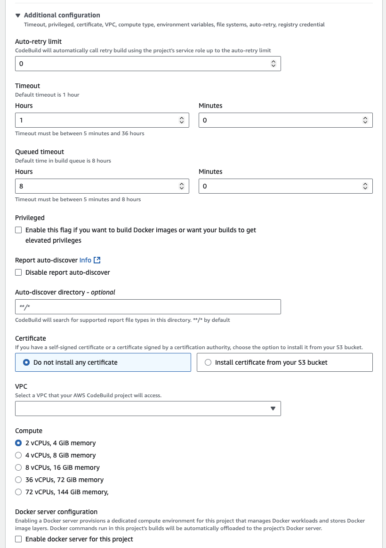Click the external link icon beside Info

(97, 260)
